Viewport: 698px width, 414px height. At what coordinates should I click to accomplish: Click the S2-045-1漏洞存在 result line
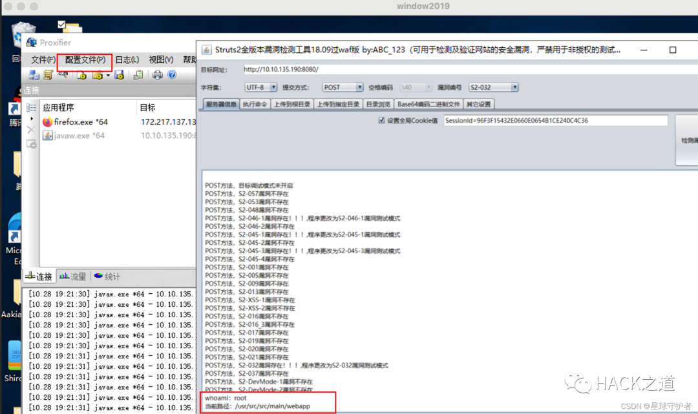tap(302, 235)
